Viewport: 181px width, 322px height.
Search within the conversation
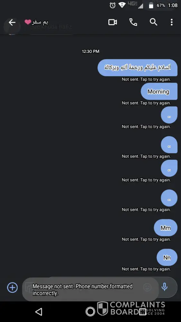tap(153, 22)
